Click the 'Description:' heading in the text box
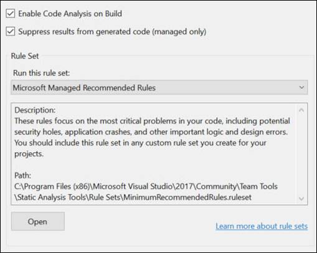317x253 pixels. pyautogui.click(x=35, y=110)
